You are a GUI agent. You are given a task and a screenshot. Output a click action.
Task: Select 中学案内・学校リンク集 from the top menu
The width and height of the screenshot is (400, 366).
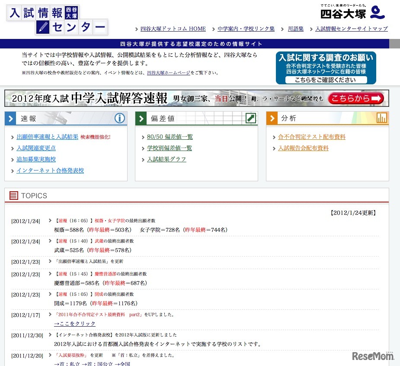pos(246,29)
